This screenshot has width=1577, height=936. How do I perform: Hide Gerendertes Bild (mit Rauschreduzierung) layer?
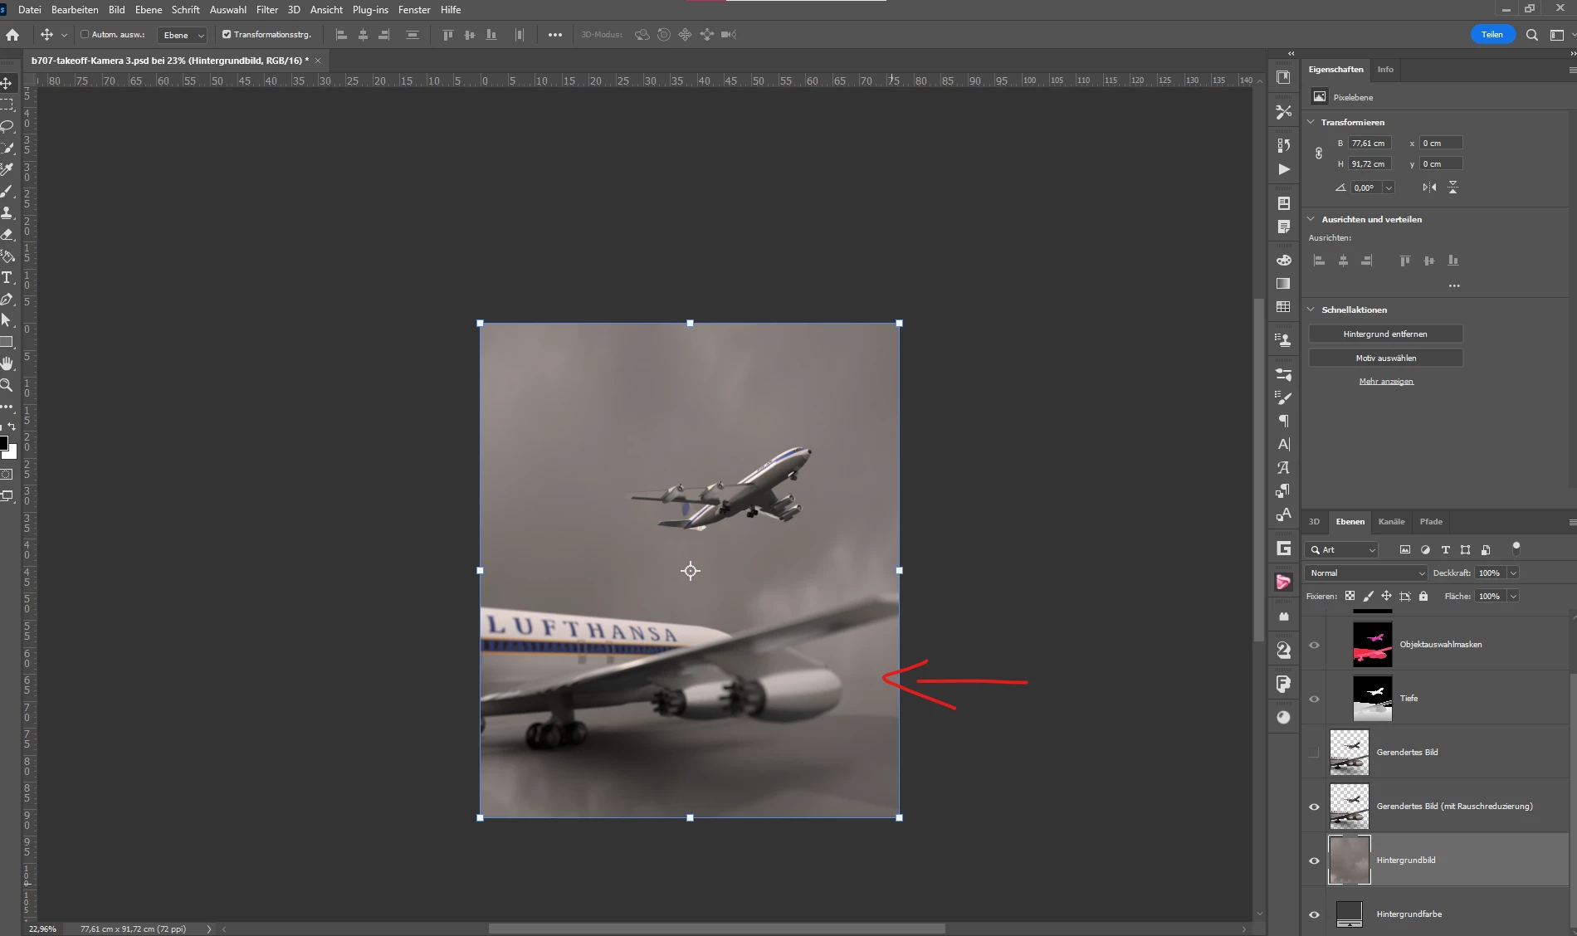[1314, 807]
